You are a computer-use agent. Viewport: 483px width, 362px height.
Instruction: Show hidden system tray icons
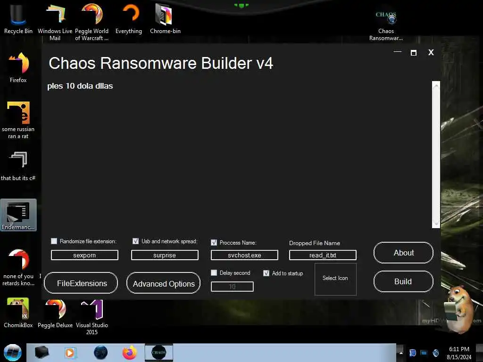[x=401, y=353]
